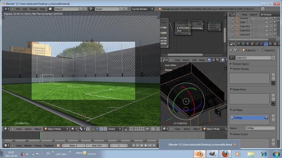Open the Render menu in top bar
This screenshot has width=282, height=158.
34,9
